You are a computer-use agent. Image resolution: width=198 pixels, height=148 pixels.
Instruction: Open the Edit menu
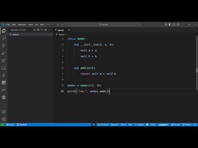(14, 25)
